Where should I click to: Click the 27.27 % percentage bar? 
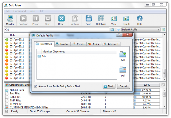tap(147, 90)
